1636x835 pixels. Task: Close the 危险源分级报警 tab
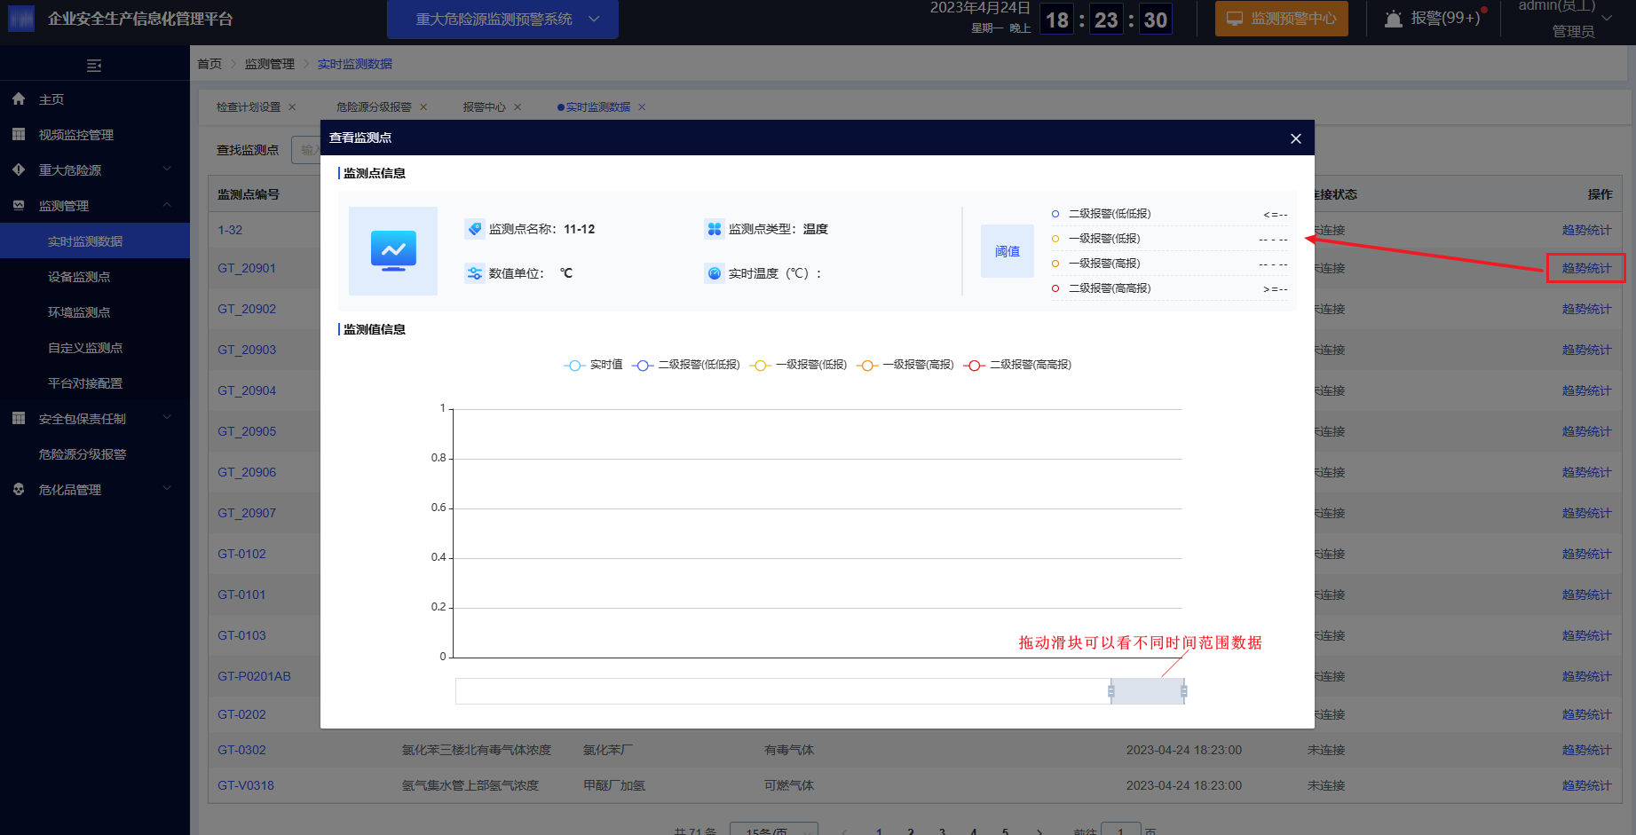point(423,107)
